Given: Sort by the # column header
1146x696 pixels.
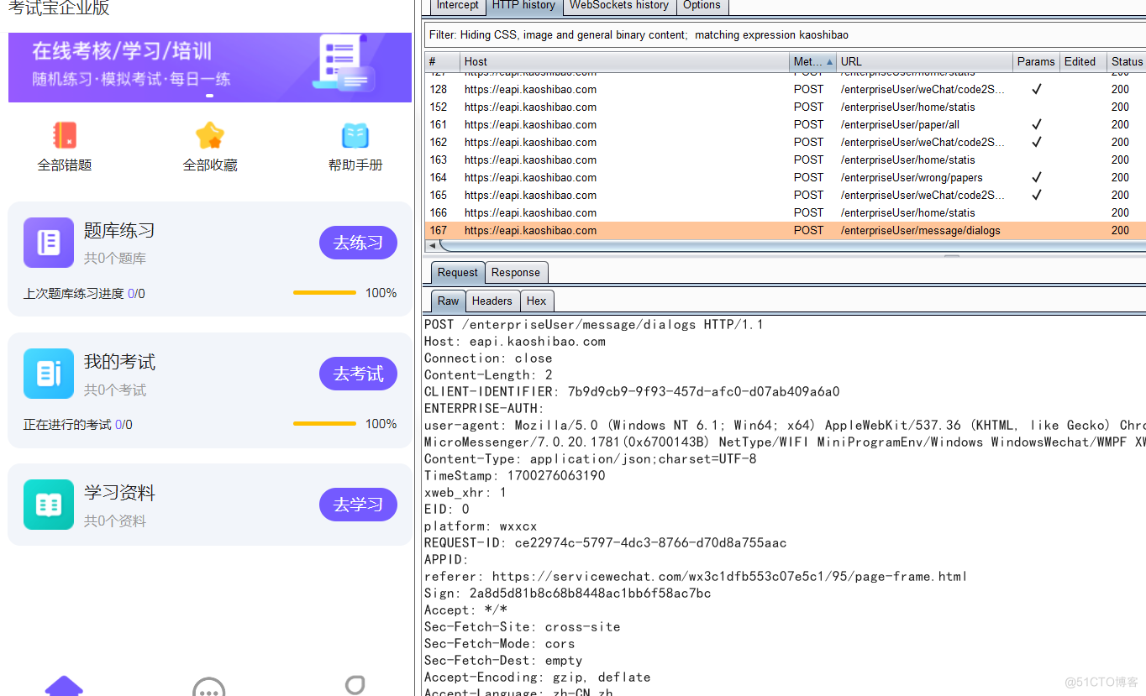Looking at the screenshot, I should [442, 61].
